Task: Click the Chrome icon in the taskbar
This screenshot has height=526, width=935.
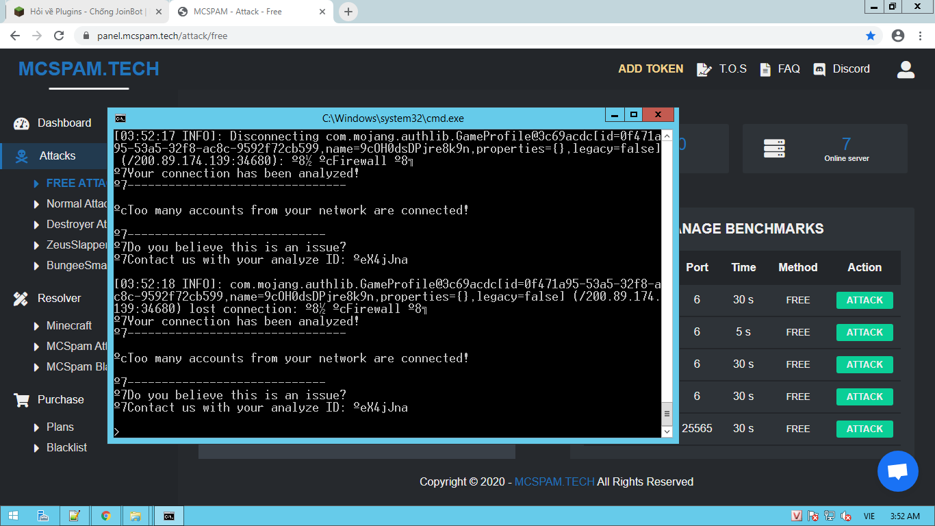Action: pyautogui.click(x=106, y=516)
